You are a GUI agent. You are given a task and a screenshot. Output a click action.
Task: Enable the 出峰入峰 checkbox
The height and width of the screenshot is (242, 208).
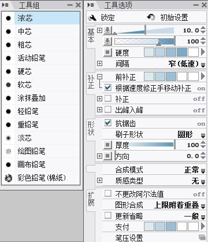(108, 109)
